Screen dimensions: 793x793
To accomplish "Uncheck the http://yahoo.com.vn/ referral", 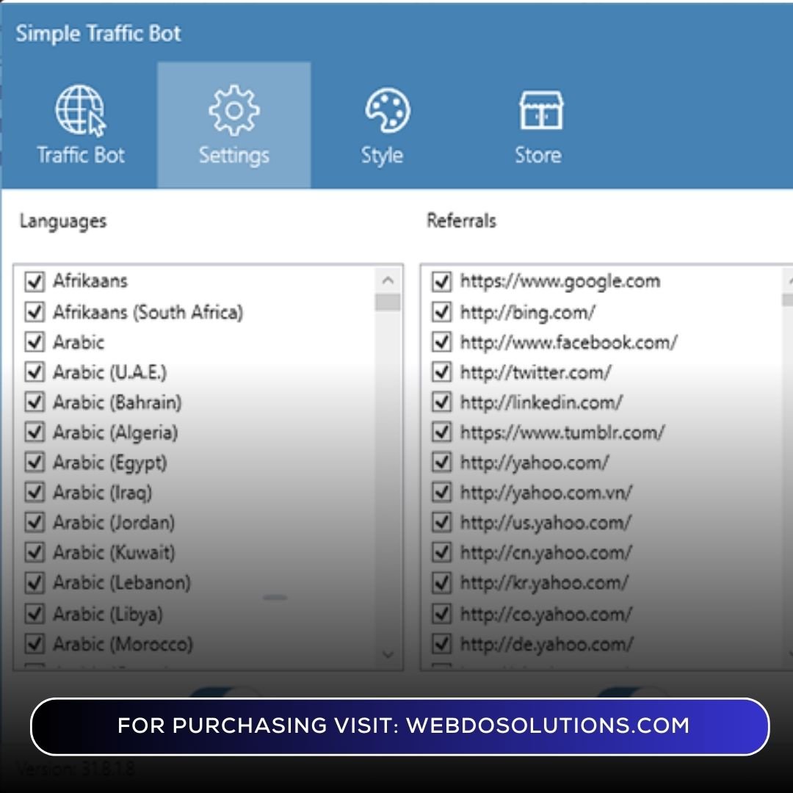I will click(441, 493).
